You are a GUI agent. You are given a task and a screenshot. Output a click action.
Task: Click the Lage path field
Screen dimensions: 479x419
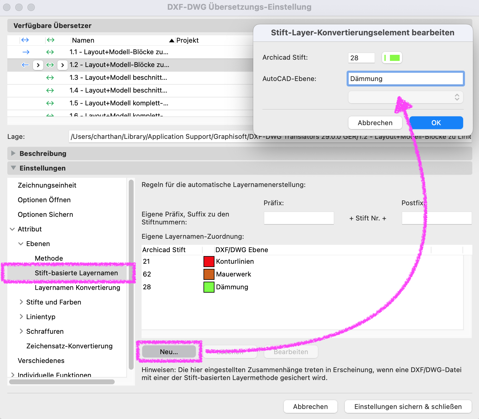pos(270,136)
